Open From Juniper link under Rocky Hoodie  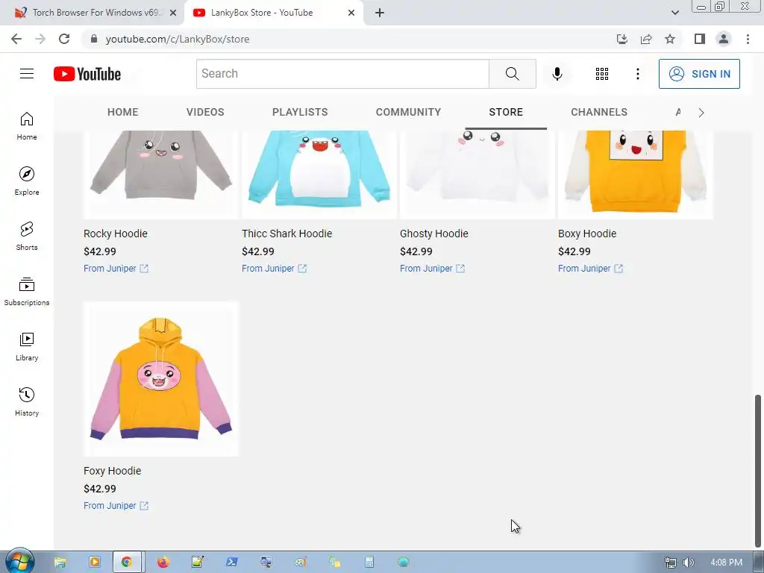(110, 269)
